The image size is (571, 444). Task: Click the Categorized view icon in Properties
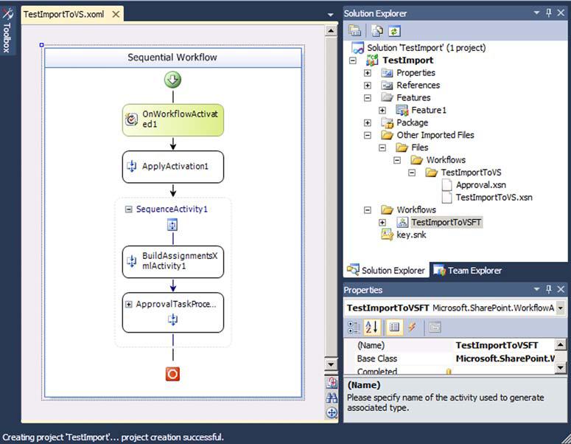pyautogui.click(x=353, y=327)
